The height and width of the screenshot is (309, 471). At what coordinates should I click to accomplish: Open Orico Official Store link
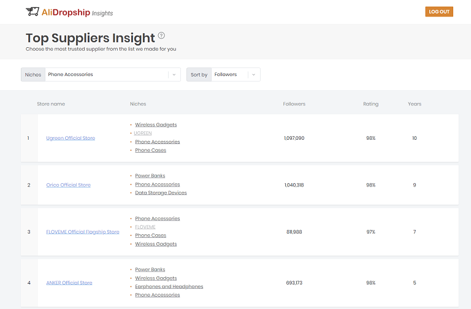coord(68,185)
